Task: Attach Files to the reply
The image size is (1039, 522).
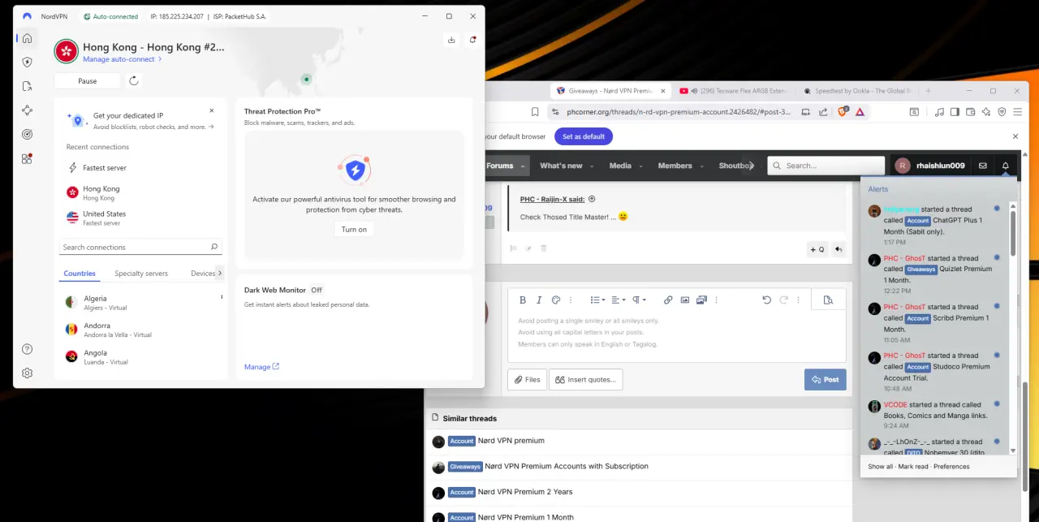Action: pyautogui.click(x=527, y=379)
